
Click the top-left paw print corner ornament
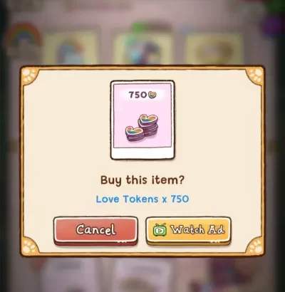[30, 76]
